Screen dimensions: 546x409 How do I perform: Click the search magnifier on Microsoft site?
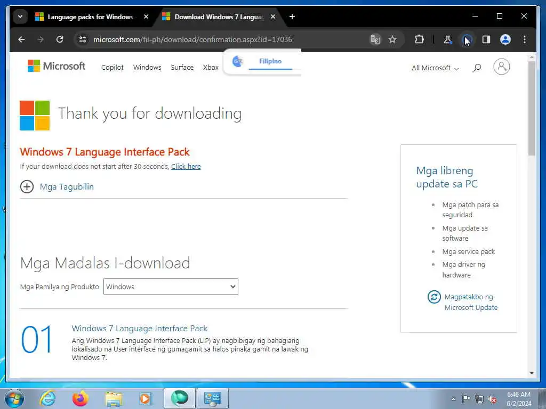click(477, 68)
